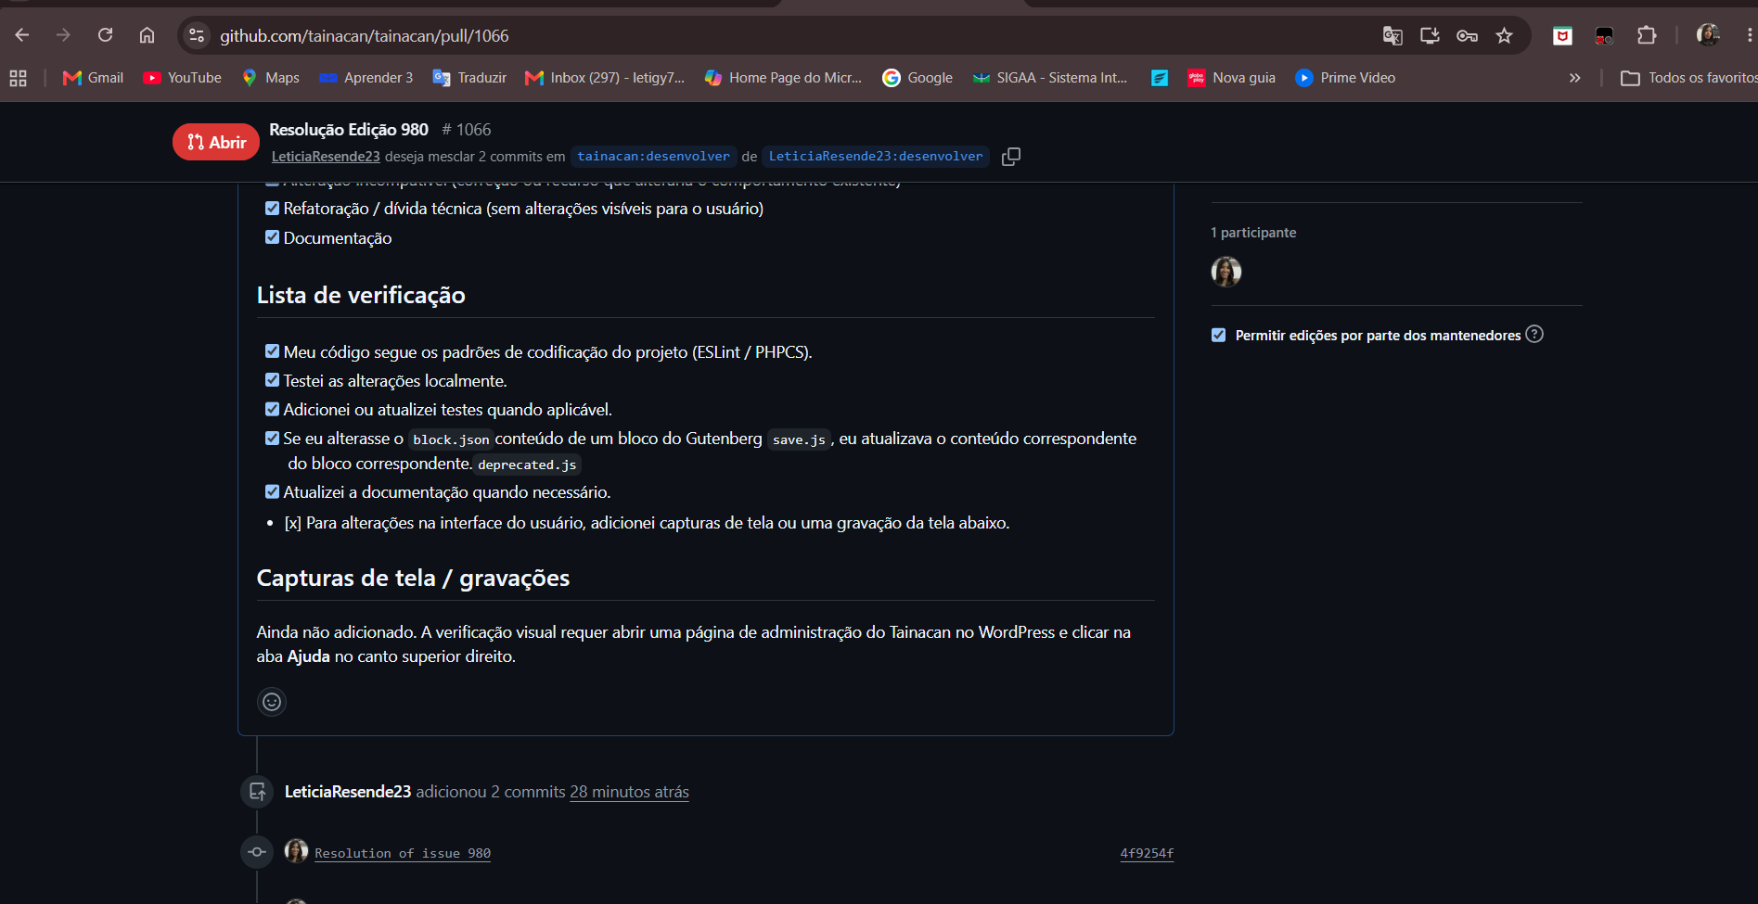Click the forward navigation arrow
1758x904 pixels.
(63, 35)
